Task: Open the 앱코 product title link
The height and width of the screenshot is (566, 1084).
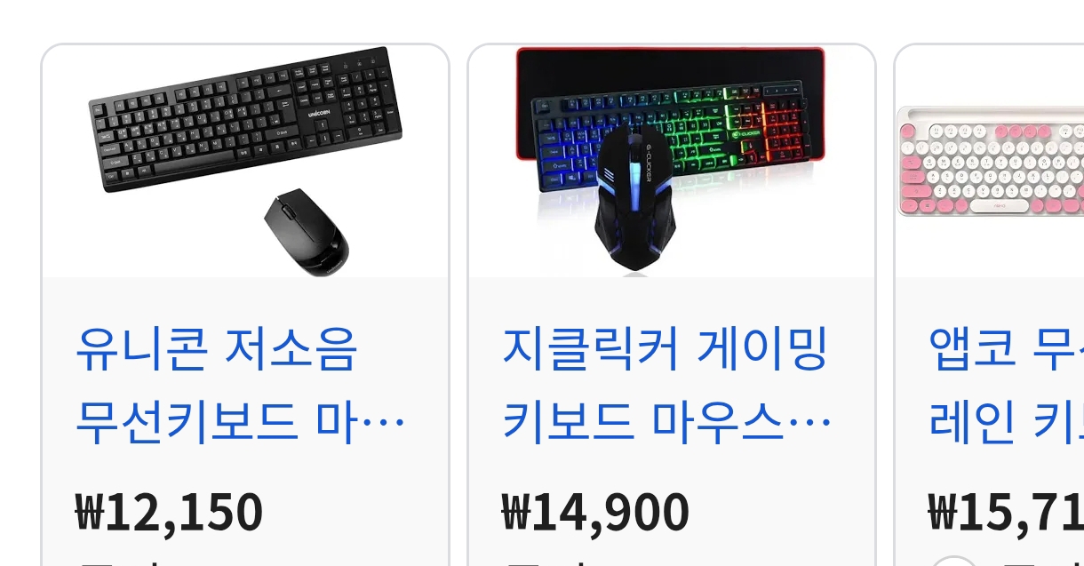Action: point(1006,386)
